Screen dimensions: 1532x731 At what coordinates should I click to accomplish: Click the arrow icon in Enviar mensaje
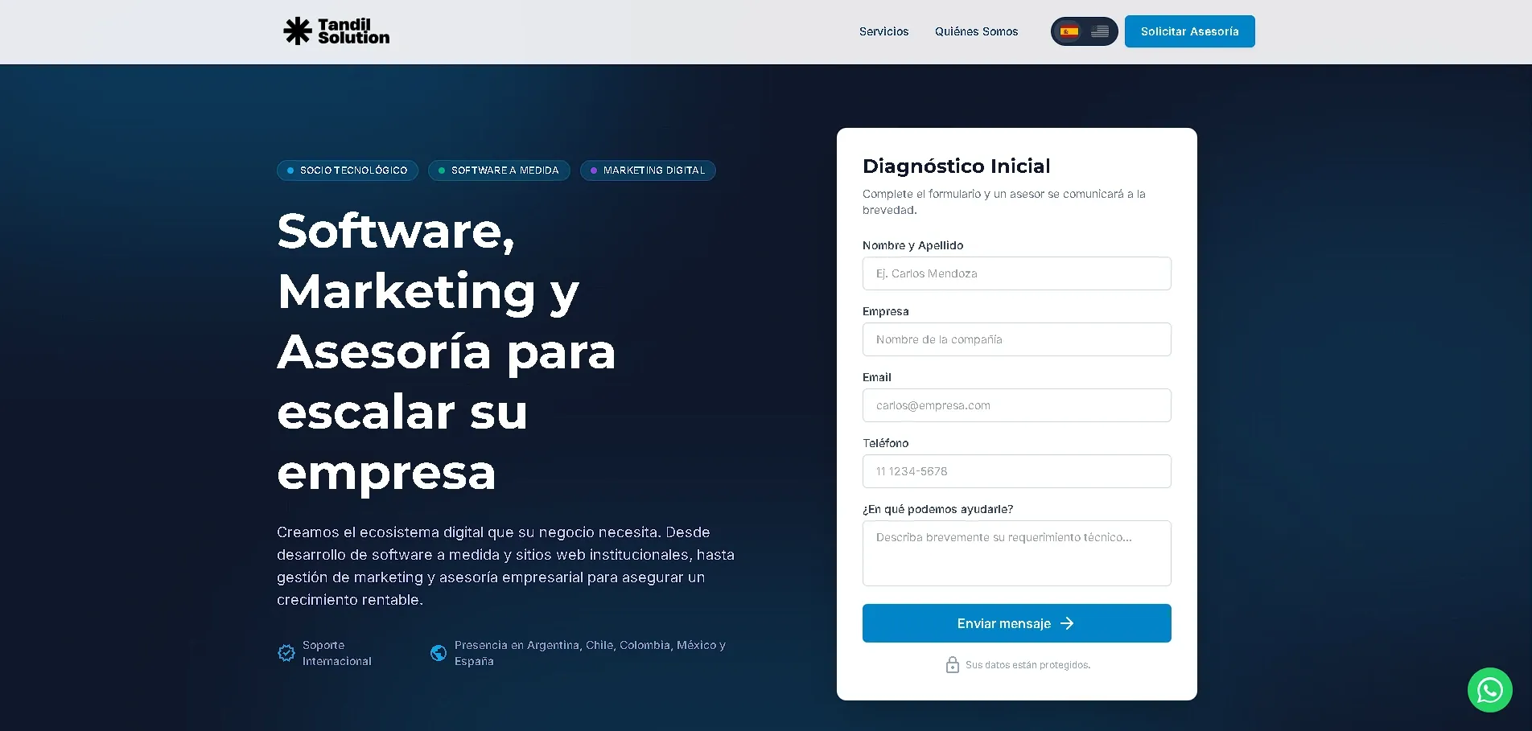coord(1067,623)
